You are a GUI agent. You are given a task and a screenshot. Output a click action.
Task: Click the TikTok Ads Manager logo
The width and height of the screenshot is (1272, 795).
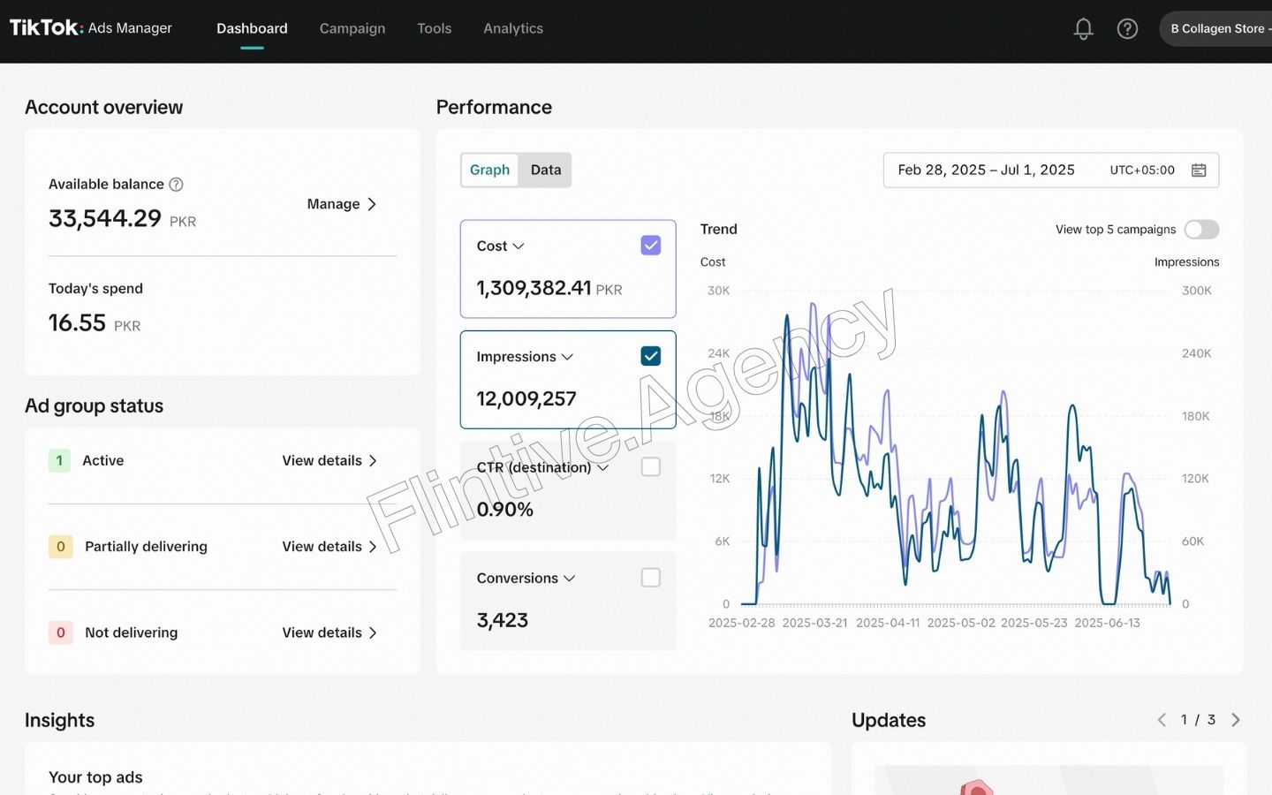click(91, 28)
